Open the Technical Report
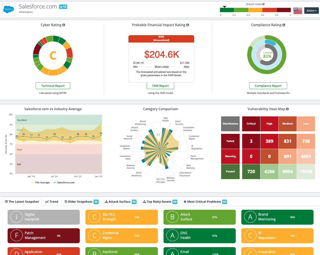 [x=53, y=86]
